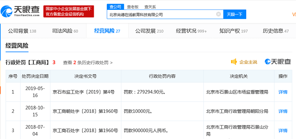Click the 天眼查 watermark logo at right

pyautogui.click(x=278, y=62)
